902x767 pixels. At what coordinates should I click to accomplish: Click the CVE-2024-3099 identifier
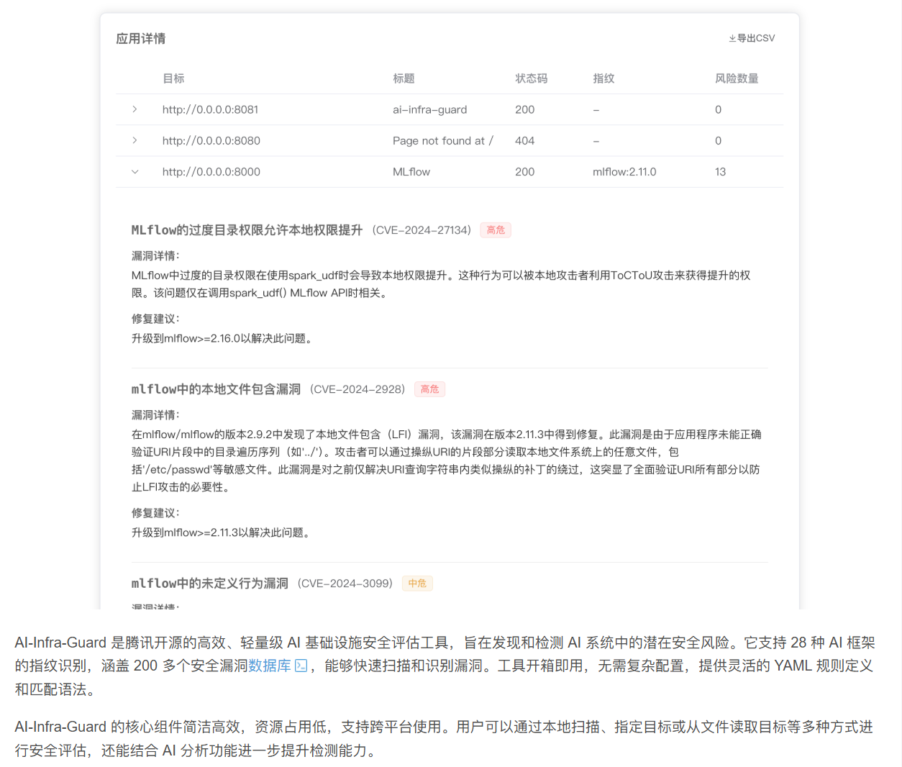click(x=345, y=584)
